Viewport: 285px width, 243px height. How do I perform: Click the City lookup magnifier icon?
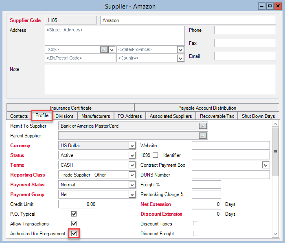[103, 49]
